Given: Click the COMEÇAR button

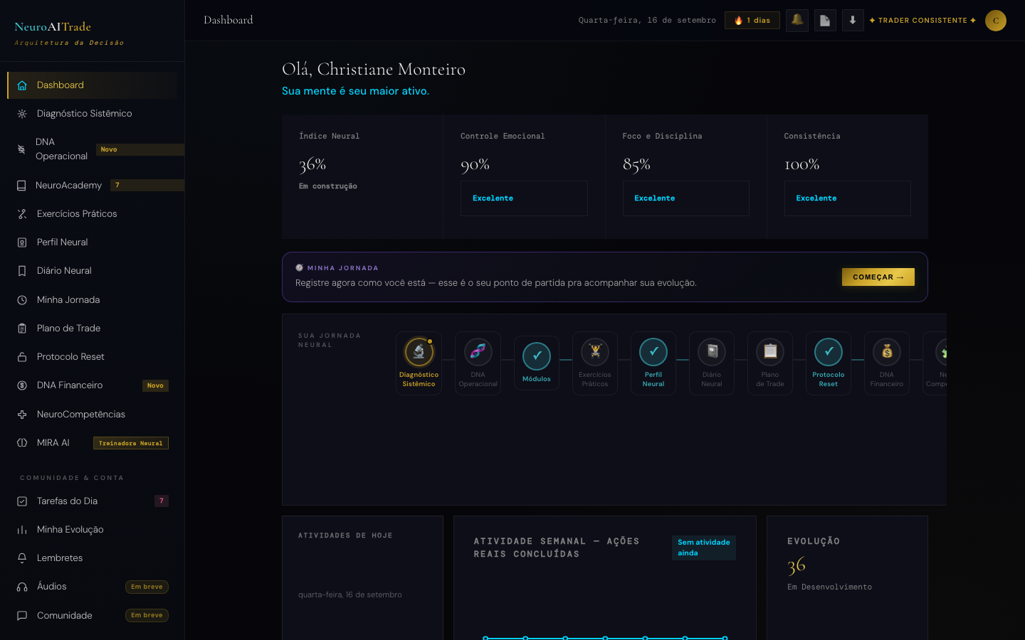Looking at the screenshot, I should (878, 277).
